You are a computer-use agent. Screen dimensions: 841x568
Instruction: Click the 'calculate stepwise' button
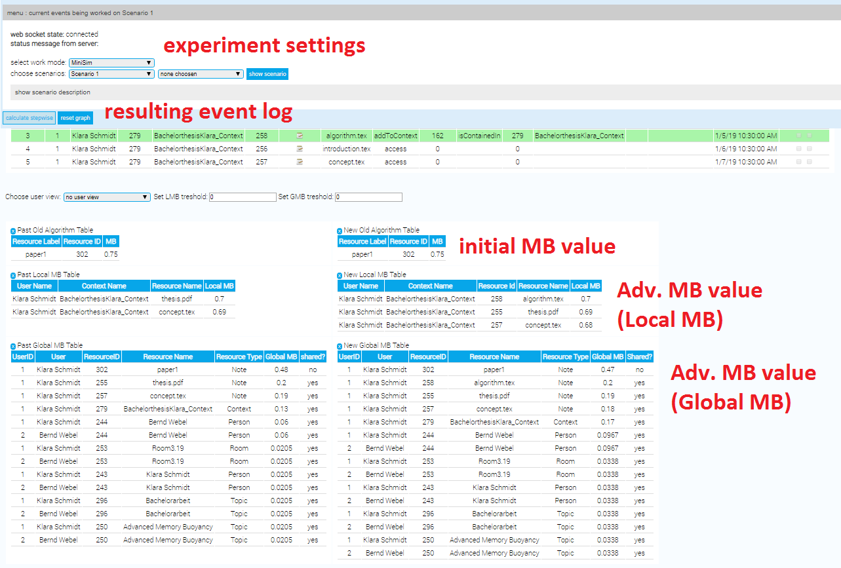[29, 118]
